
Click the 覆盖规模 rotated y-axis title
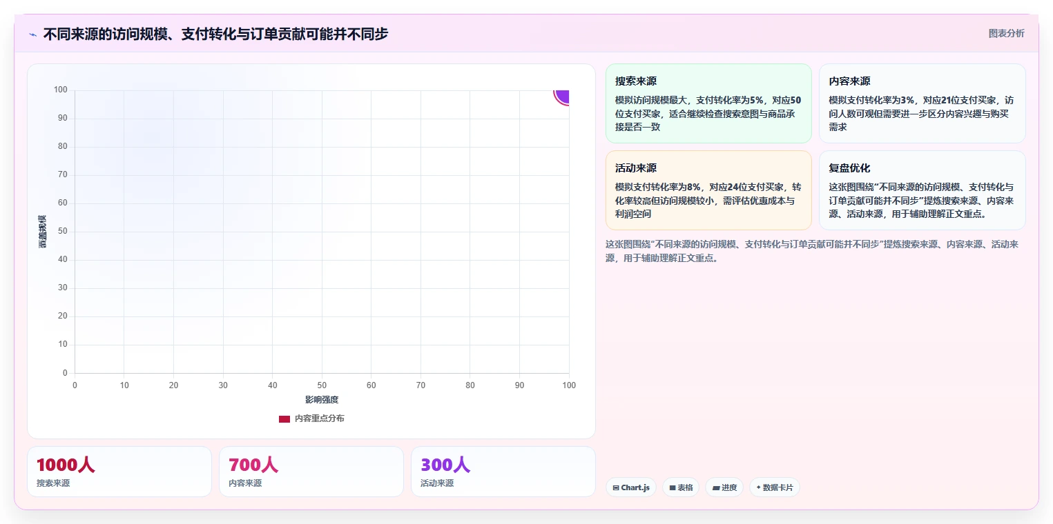tap(42, 232)
